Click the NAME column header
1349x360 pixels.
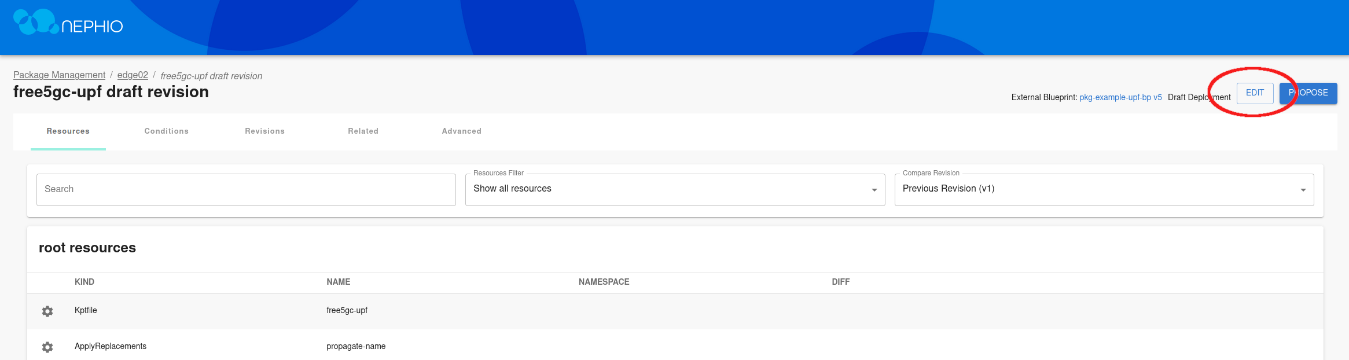click(339, 282)
